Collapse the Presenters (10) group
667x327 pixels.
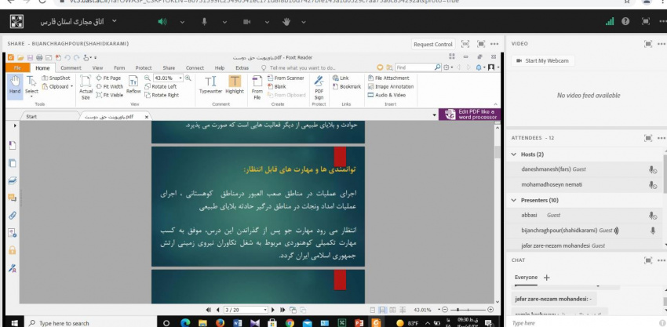click(x=514, y=200)
